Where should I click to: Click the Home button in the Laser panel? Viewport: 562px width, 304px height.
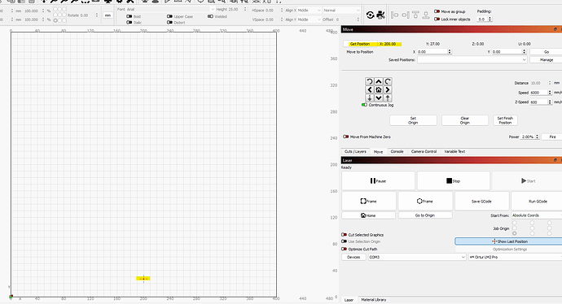tap(368, 215)
